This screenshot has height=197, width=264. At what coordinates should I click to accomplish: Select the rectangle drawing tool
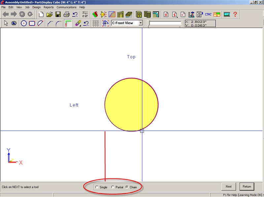pyautogui.click(x=32, y=23)
